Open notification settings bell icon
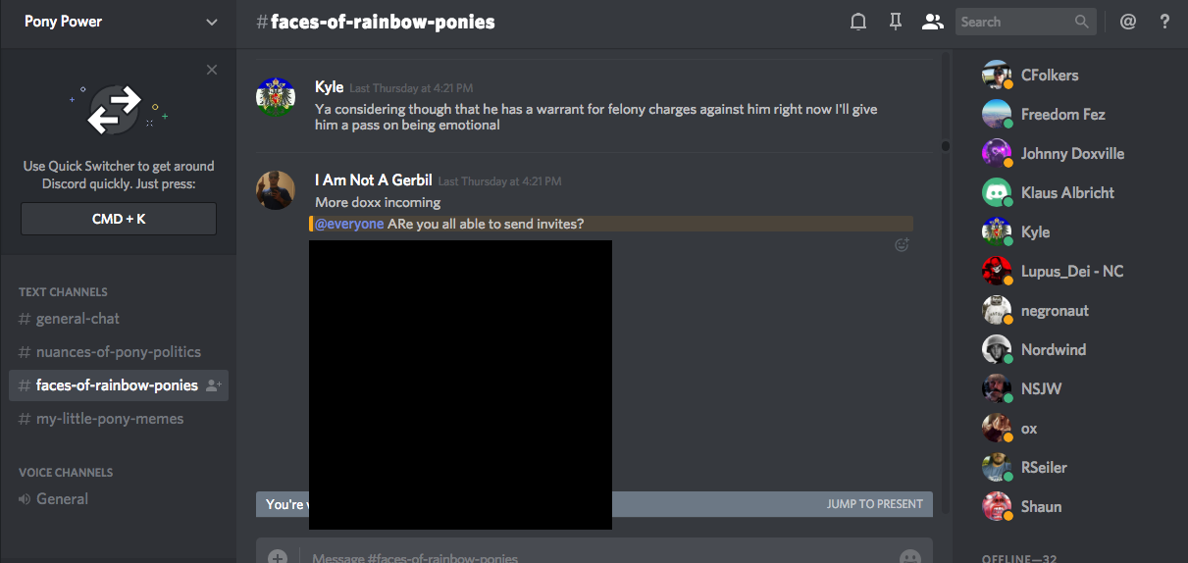 858,22
